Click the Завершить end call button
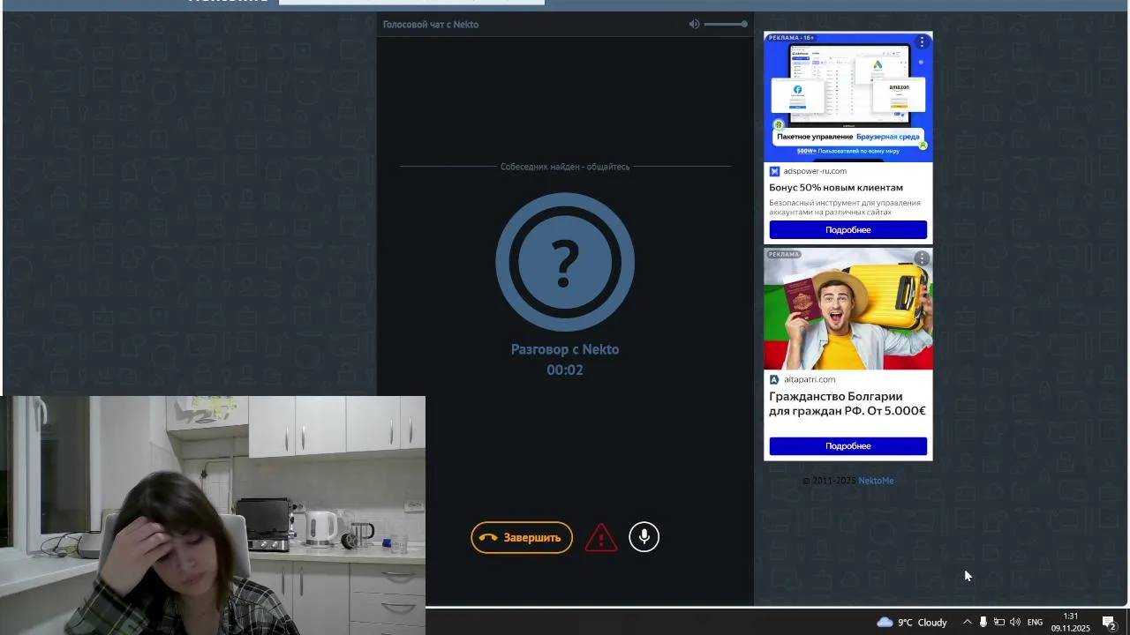 click(x=522, y=537)
